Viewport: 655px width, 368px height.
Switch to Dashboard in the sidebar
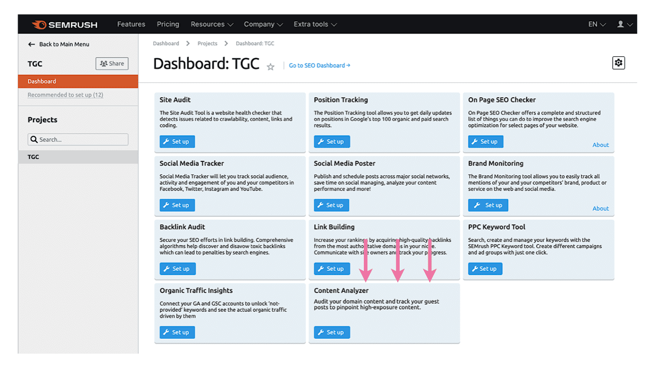(41, 81)
